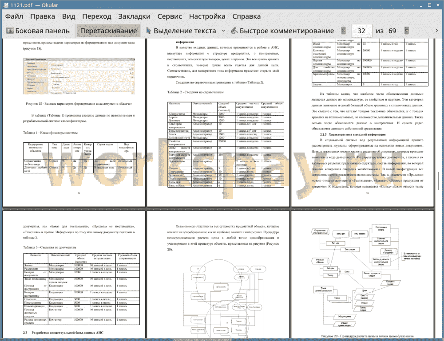
Task: Open the Вид menu
Action: [69, 16]
